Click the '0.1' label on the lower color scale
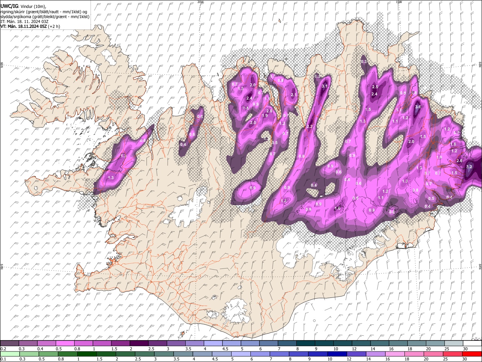This screenshot has width=482, height=362. click(3, 359)
